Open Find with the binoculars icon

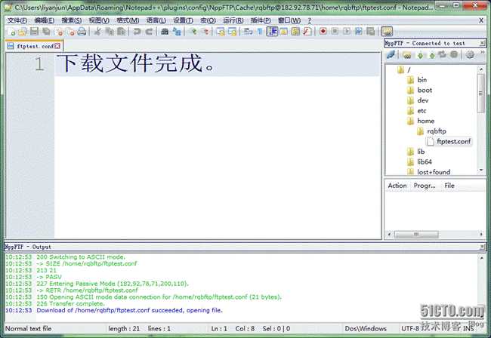[165, 32]
